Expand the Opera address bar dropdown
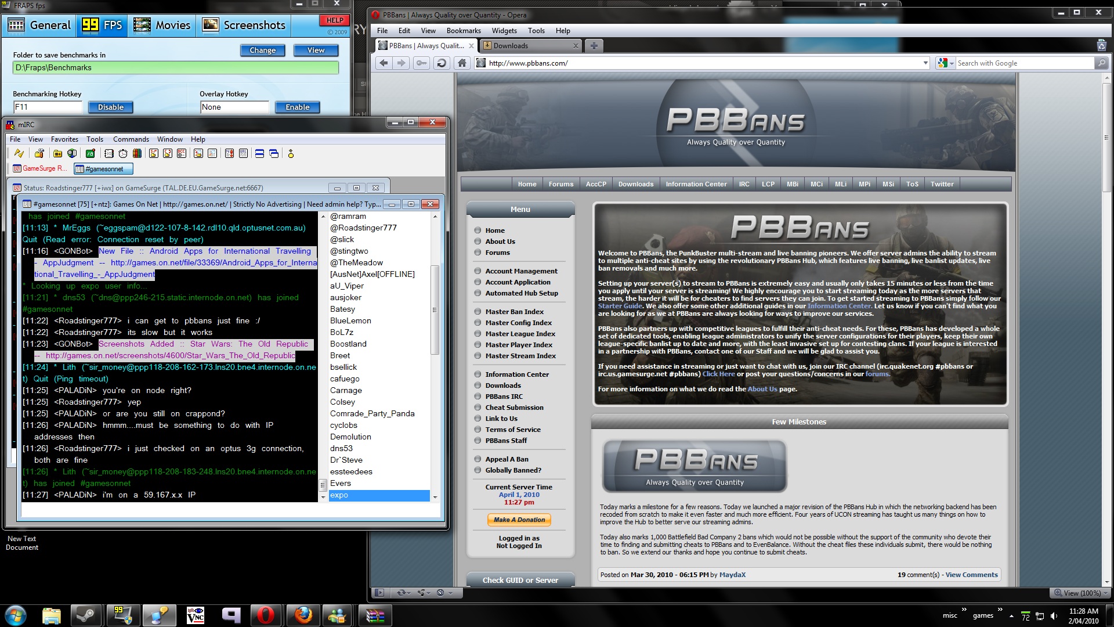This screenshot has width=1114, height=627. point(925,63)
